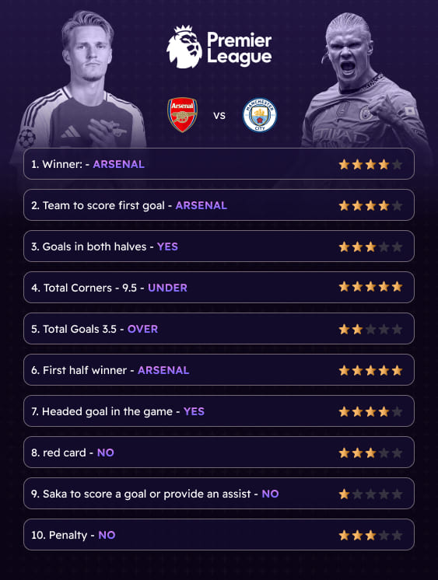This screenshot has width=438, height=580.
Task: Click the star rating for Penalty row
Action: click(x=370, y=535)
